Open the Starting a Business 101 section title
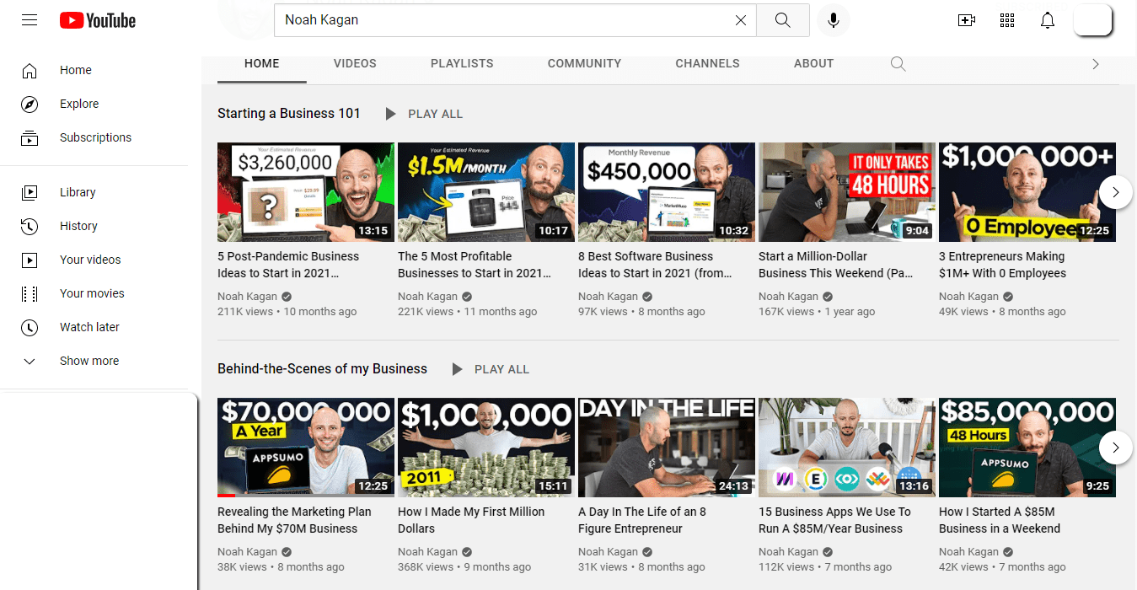Viewport: 1137px width, 590px height. [289, 114]
